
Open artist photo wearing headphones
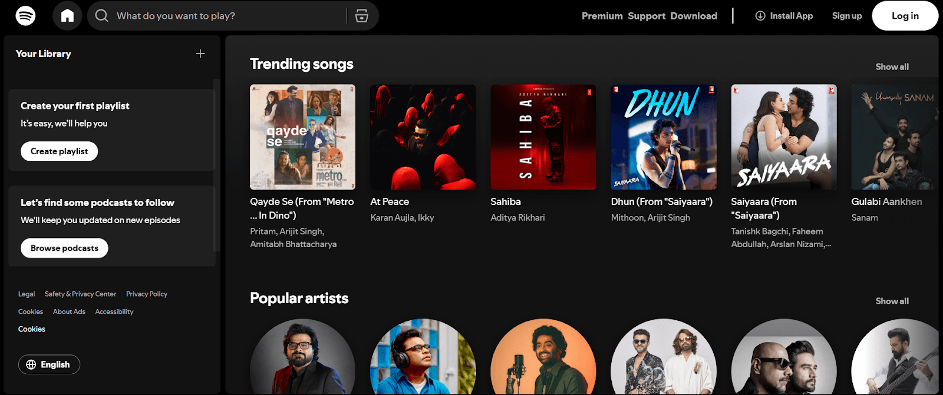423,357
